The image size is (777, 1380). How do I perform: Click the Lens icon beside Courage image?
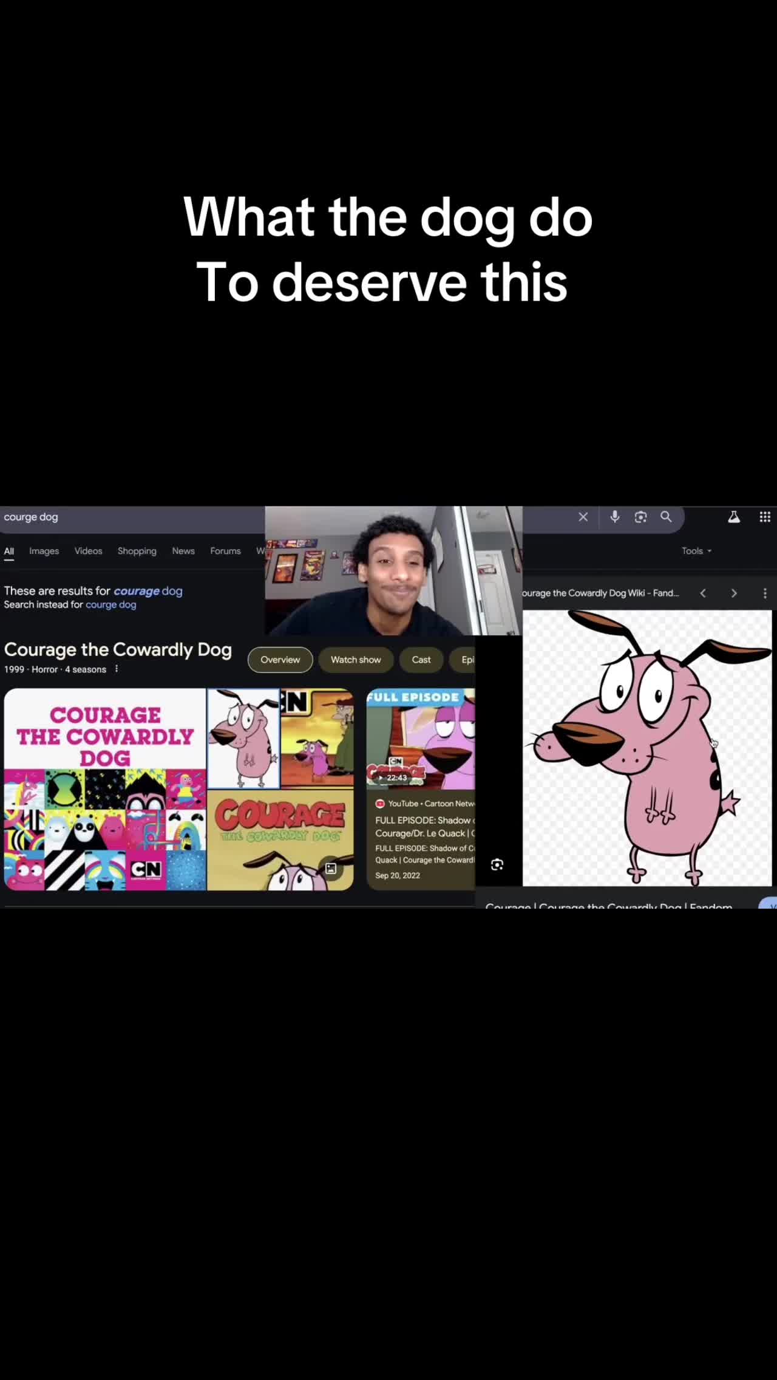point(497,864)
